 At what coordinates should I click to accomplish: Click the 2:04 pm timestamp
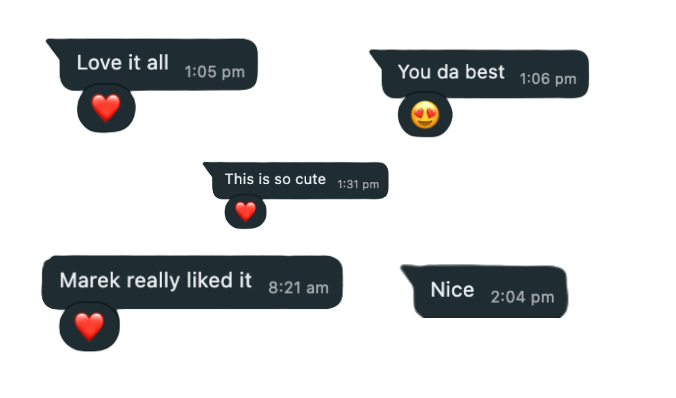coord(522,297)
